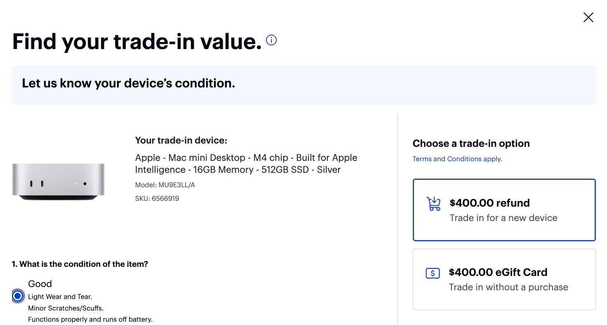Click the Mac mini product image
This screenshot has height=325, width=607.
pos(58,181)
